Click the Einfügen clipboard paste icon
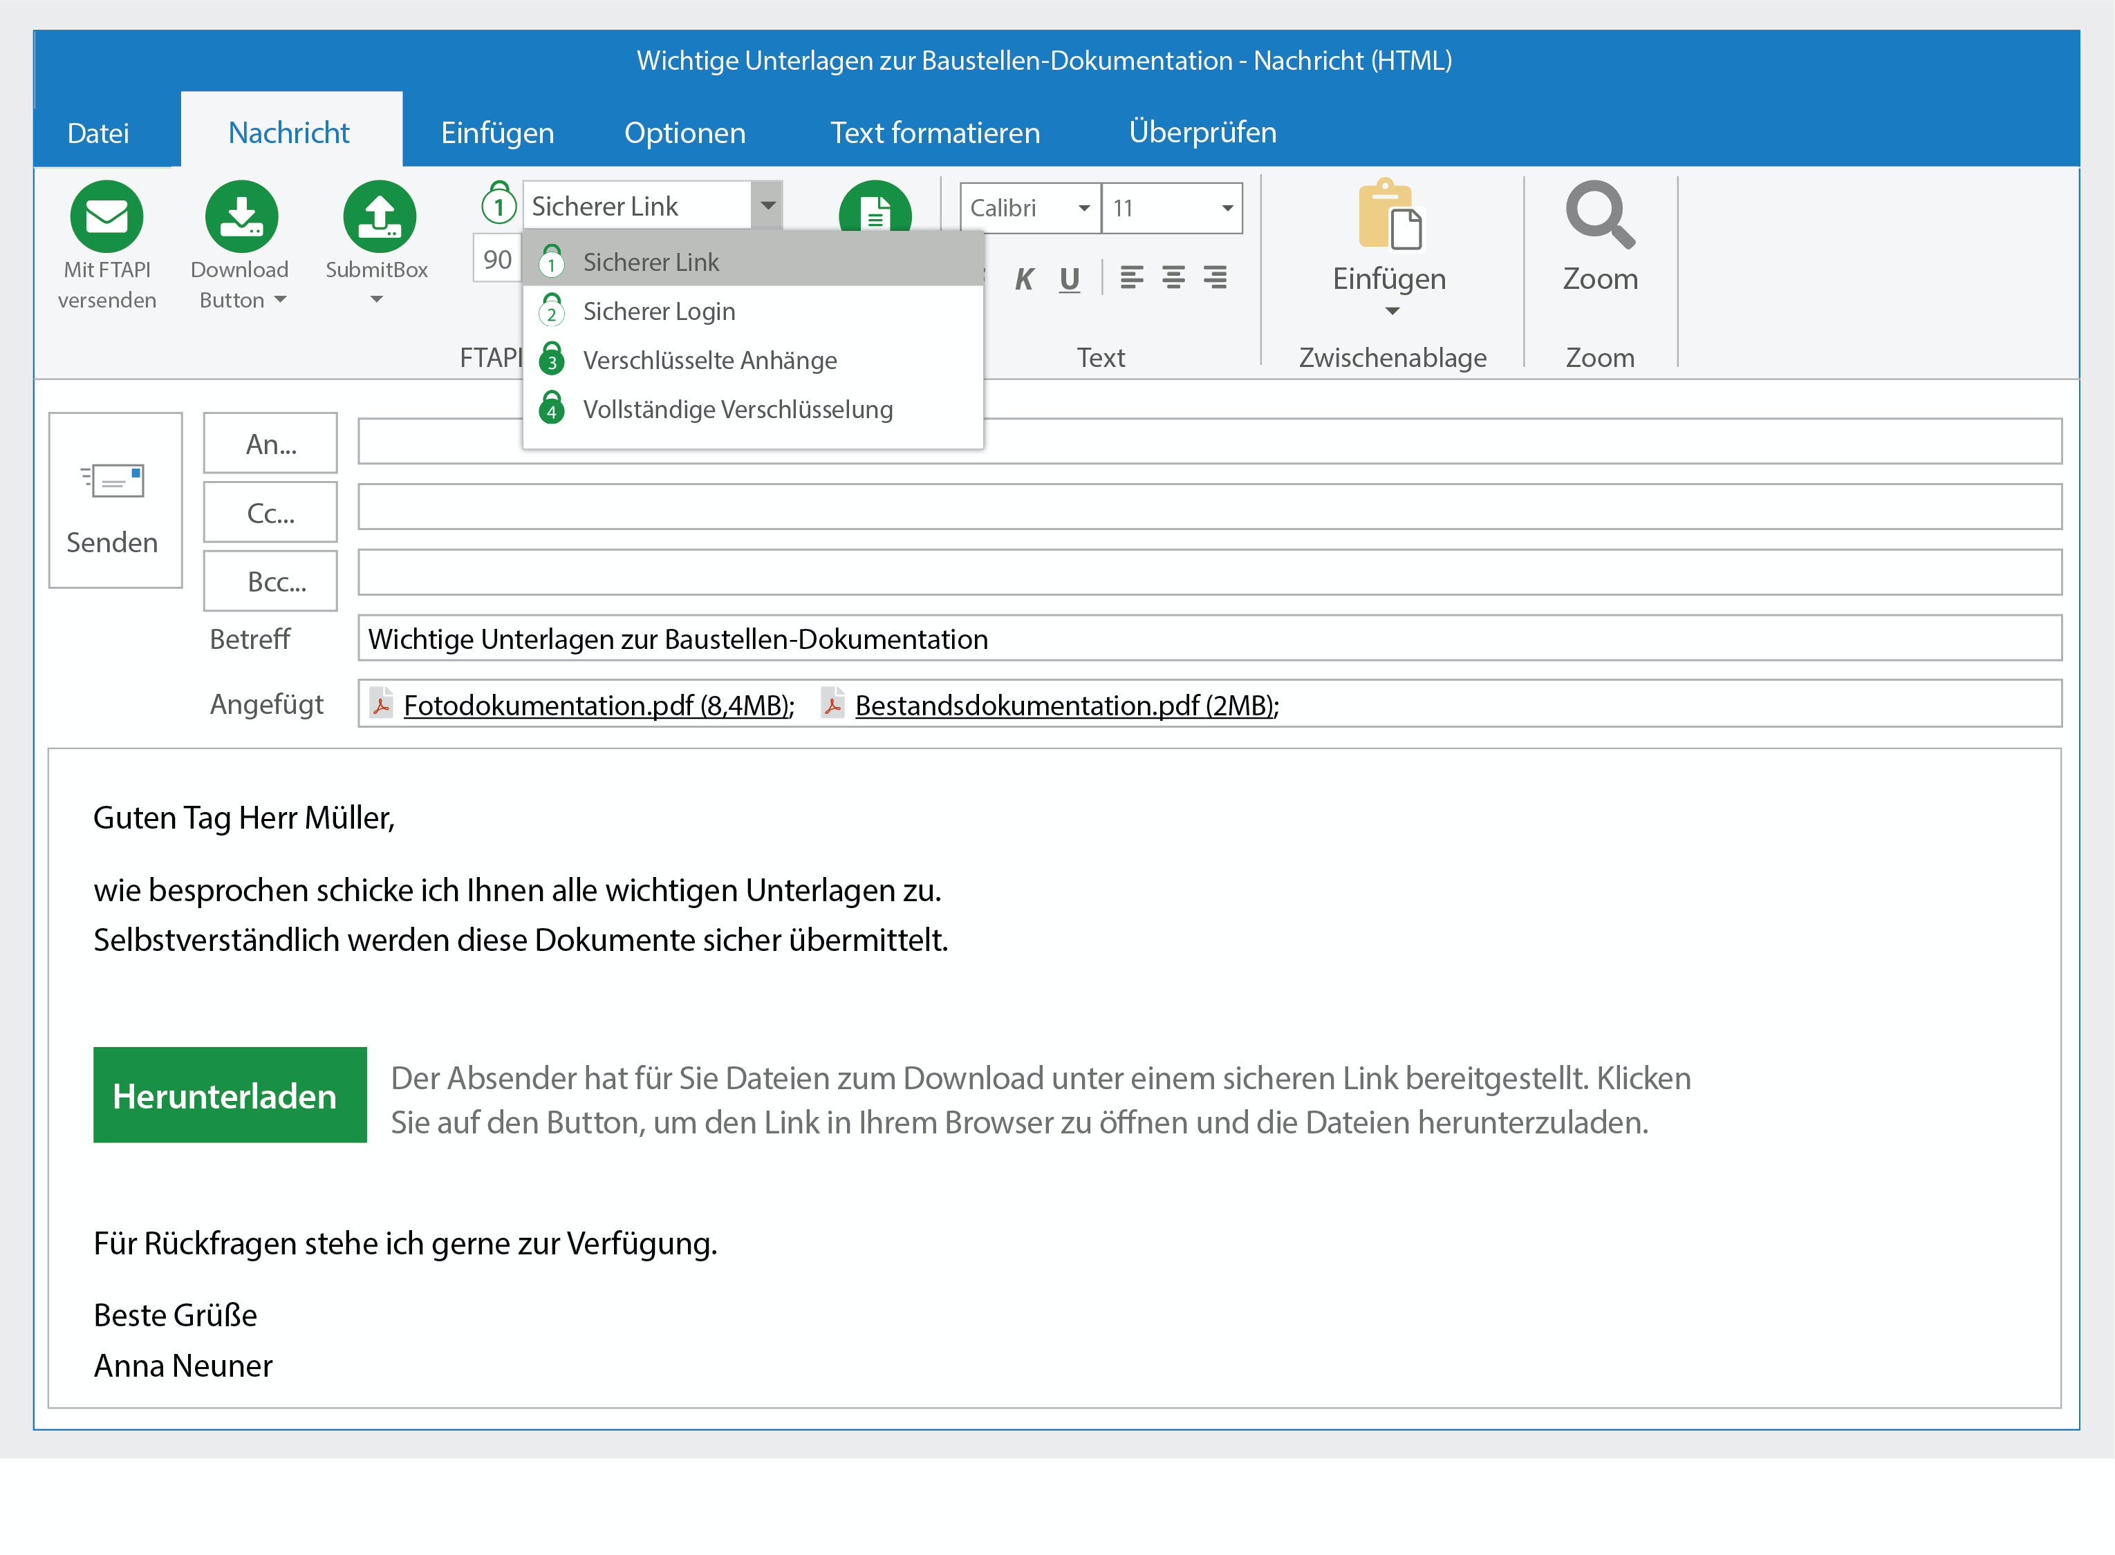2115x1555 pixels. coord(1390,216)
